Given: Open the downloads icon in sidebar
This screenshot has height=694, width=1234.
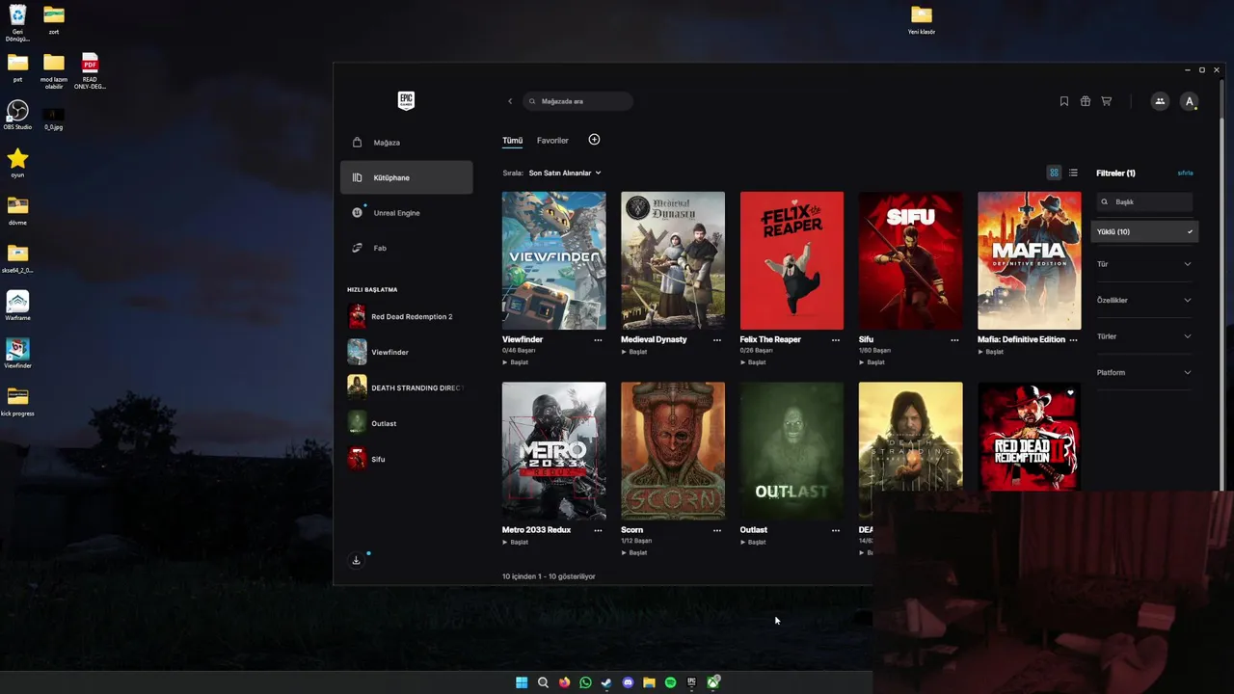Looking at the screenshot, I should pos(356,560).
